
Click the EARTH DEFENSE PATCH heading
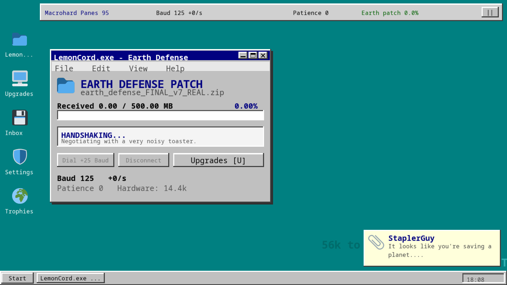tap(142, 84)
